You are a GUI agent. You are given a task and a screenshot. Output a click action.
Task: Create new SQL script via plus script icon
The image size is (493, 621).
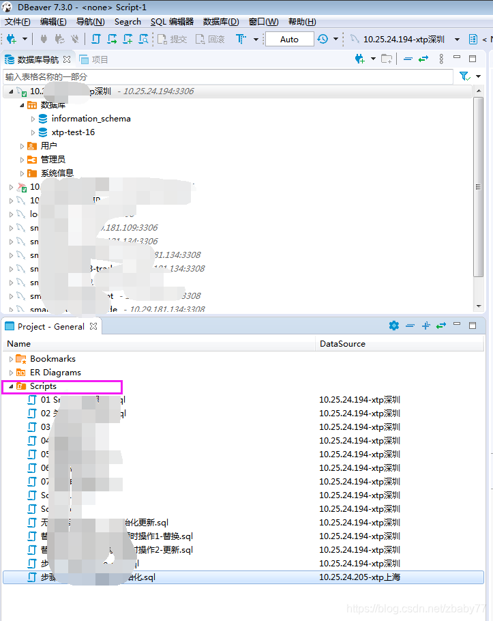tap(128, 39)
